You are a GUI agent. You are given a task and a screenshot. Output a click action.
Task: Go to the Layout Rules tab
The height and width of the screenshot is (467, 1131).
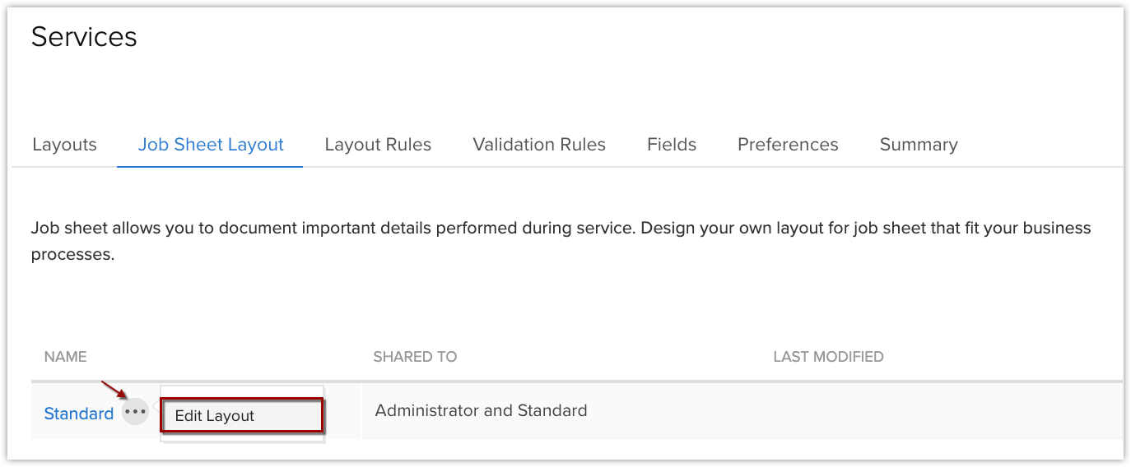coord(378,145)
